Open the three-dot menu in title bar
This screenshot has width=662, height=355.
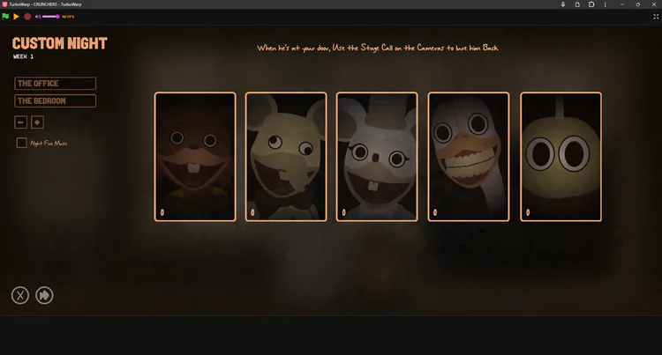point(605,4)
